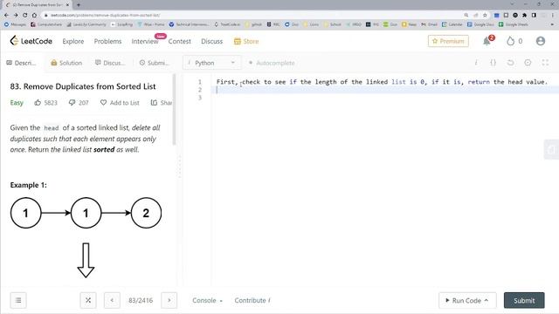Go to previous problem arrow

(112, 300)
